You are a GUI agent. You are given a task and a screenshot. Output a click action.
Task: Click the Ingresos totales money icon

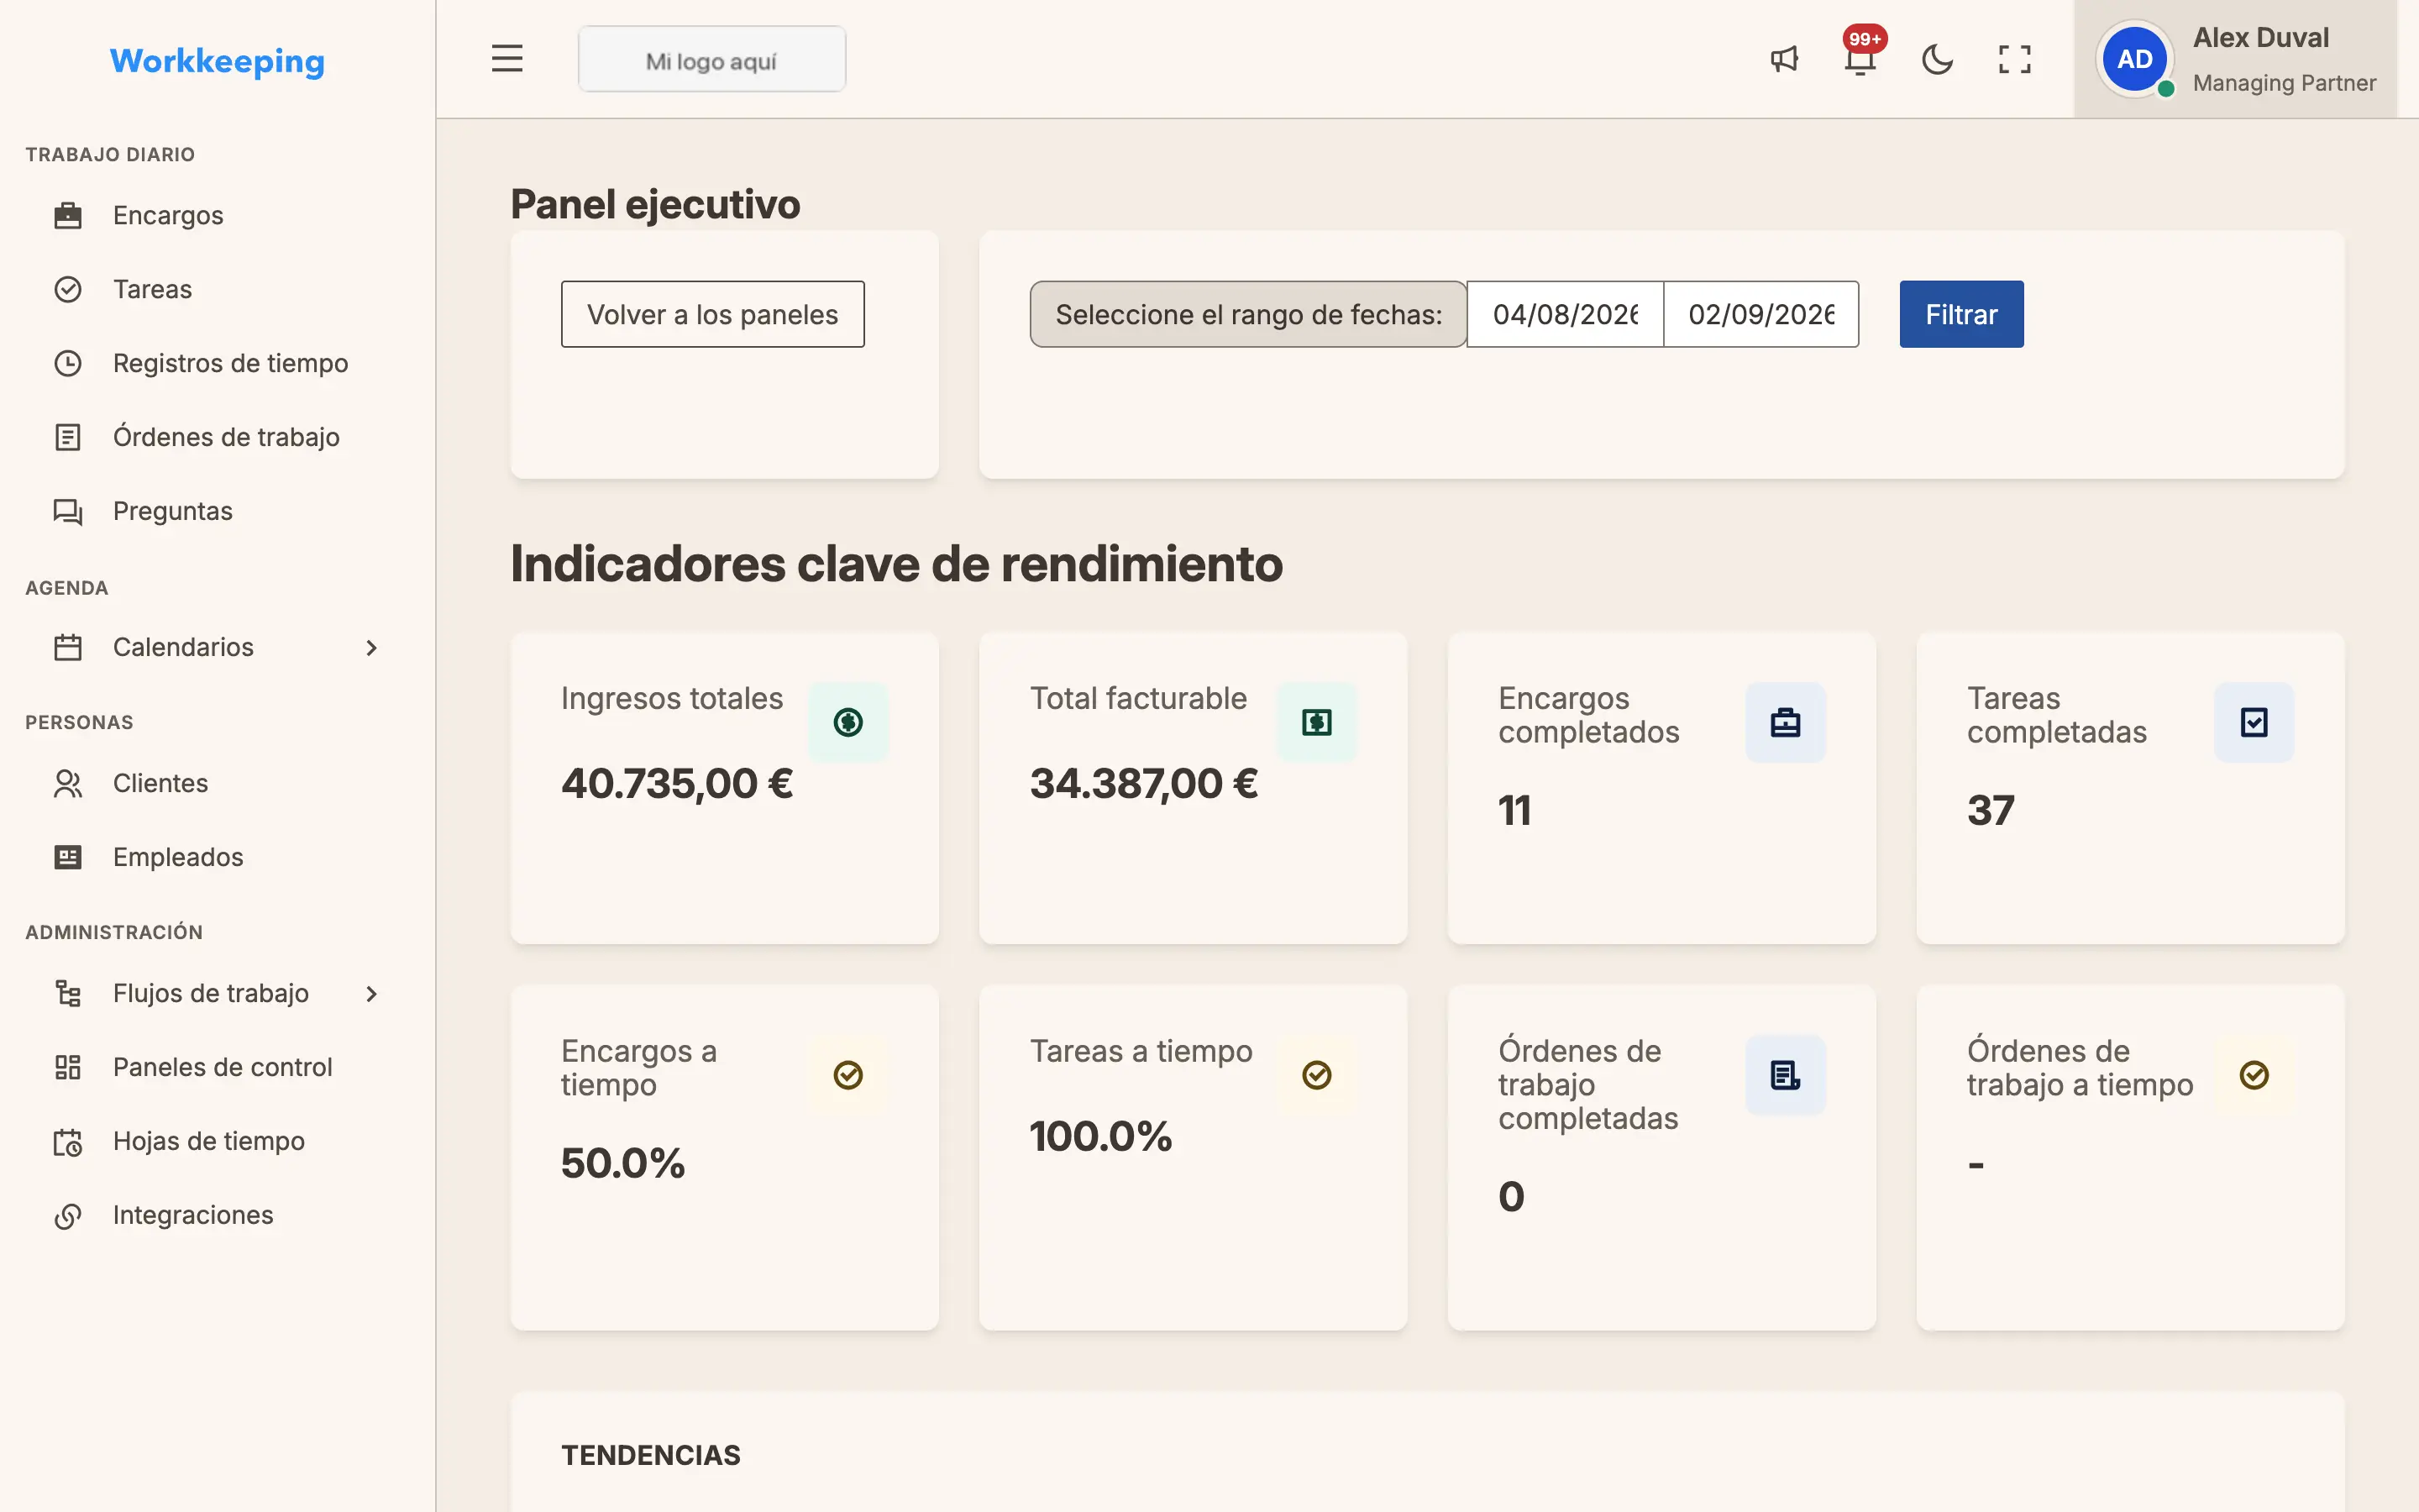[x=847, y=722]
